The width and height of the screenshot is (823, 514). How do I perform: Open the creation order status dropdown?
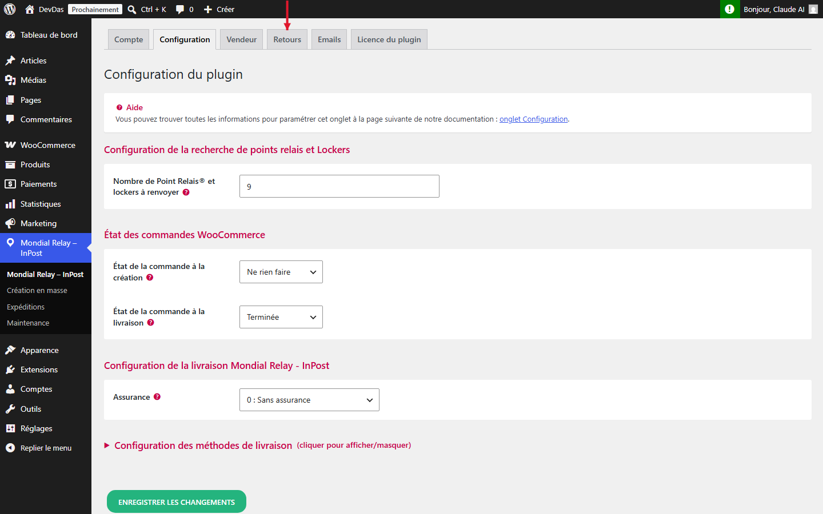tap(281, 272)
